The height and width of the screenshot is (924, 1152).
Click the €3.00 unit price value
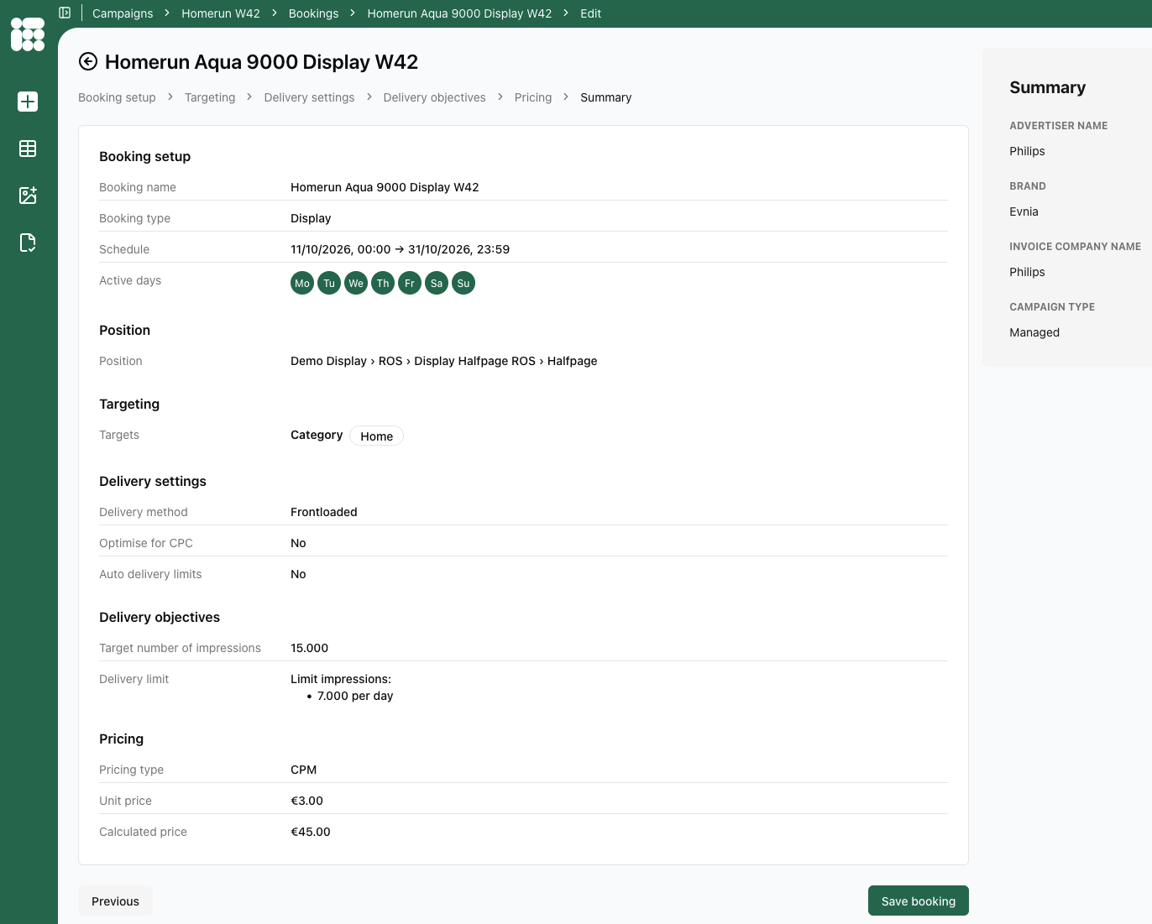click(x=306, y=801)
